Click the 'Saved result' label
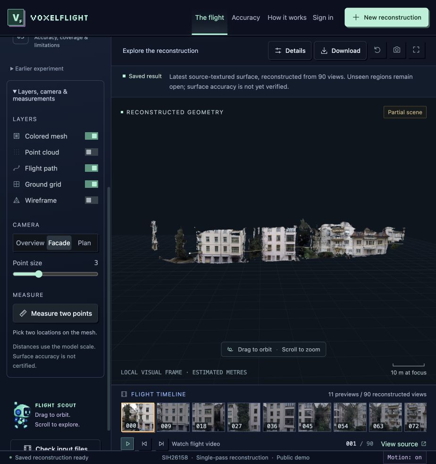Image resolution: width=436 pixels, height=464 pixels. pyautogui.click(x=145, y=76)
